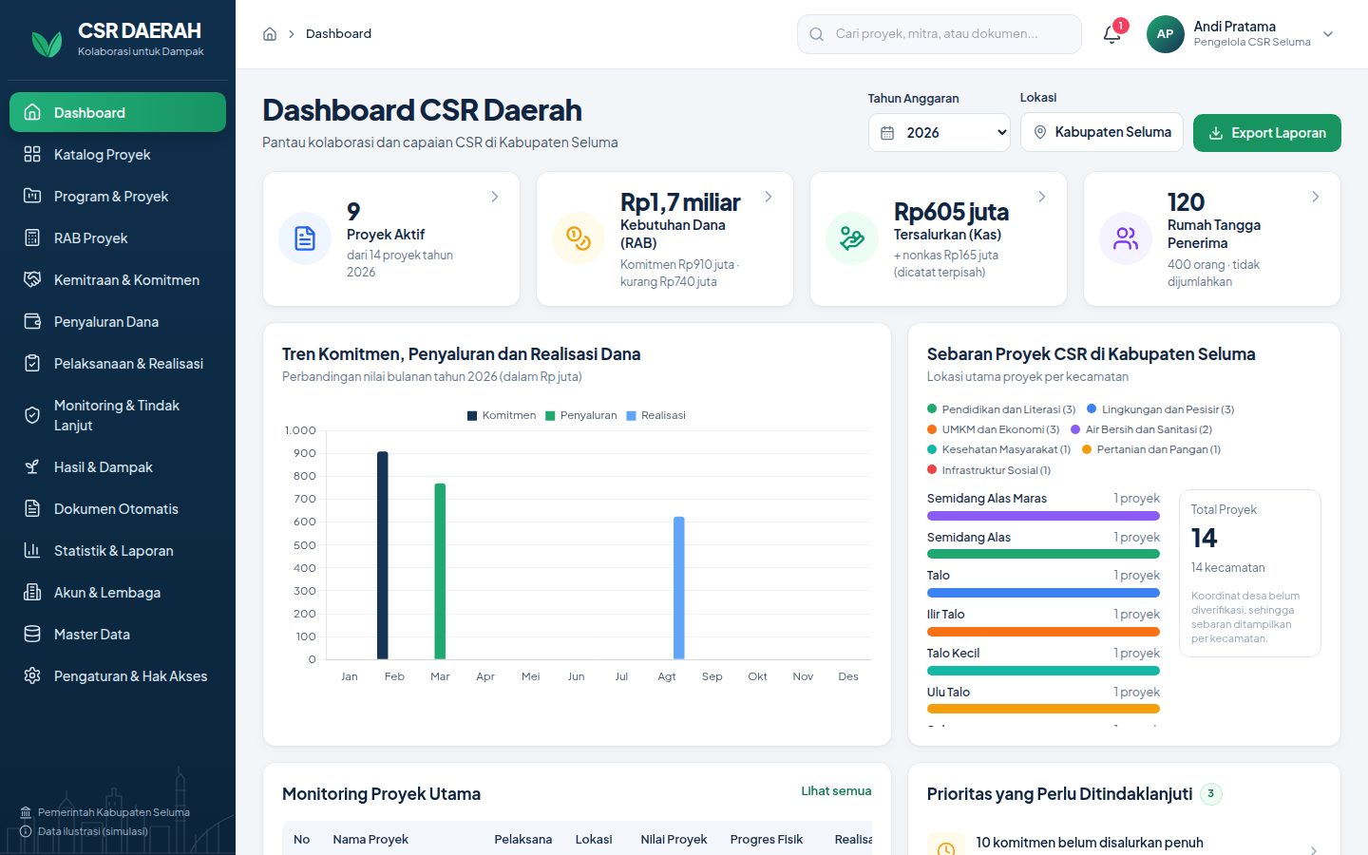
Task: Click the UMKM dan Ekonomi (3) legend
Action: click(x=994, y=429)
